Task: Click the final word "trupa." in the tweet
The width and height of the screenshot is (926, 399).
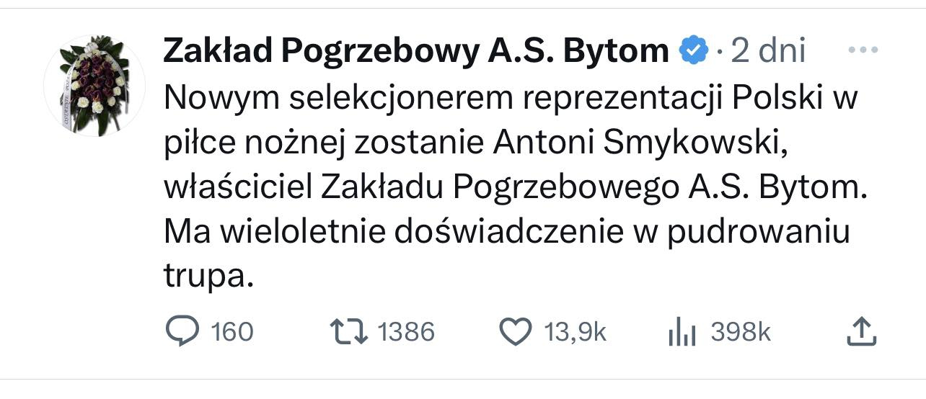Action: pos(209,277)
